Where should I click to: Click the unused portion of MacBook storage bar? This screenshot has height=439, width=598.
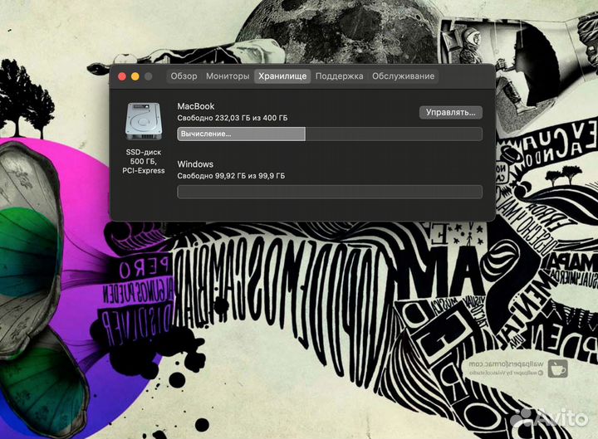pyautogui.click(x=393, y=134)
